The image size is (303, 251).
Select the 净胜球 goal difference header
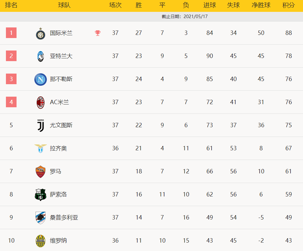coord(261,6)
